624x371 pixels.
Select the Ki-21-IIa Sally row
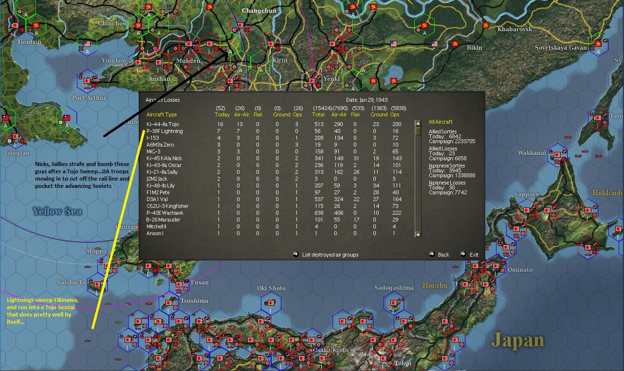coord(275,172)
